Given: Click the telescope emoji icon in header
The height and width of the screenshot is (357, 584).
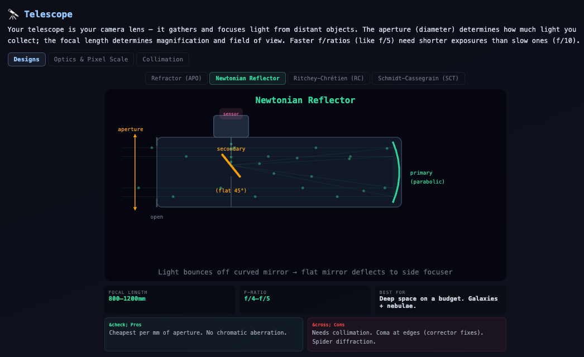Looking at the screenshot, I should tap(13, 15).
